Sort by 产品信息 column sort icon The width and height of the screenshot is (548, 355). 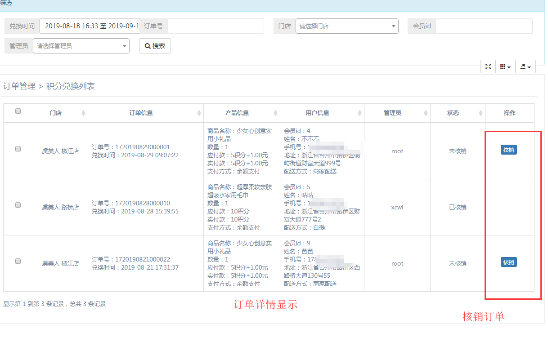click(275, 113)
